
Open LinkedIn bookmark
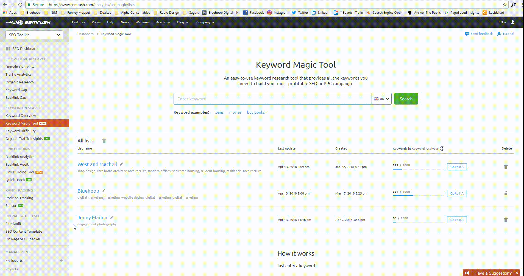[321, 13]
